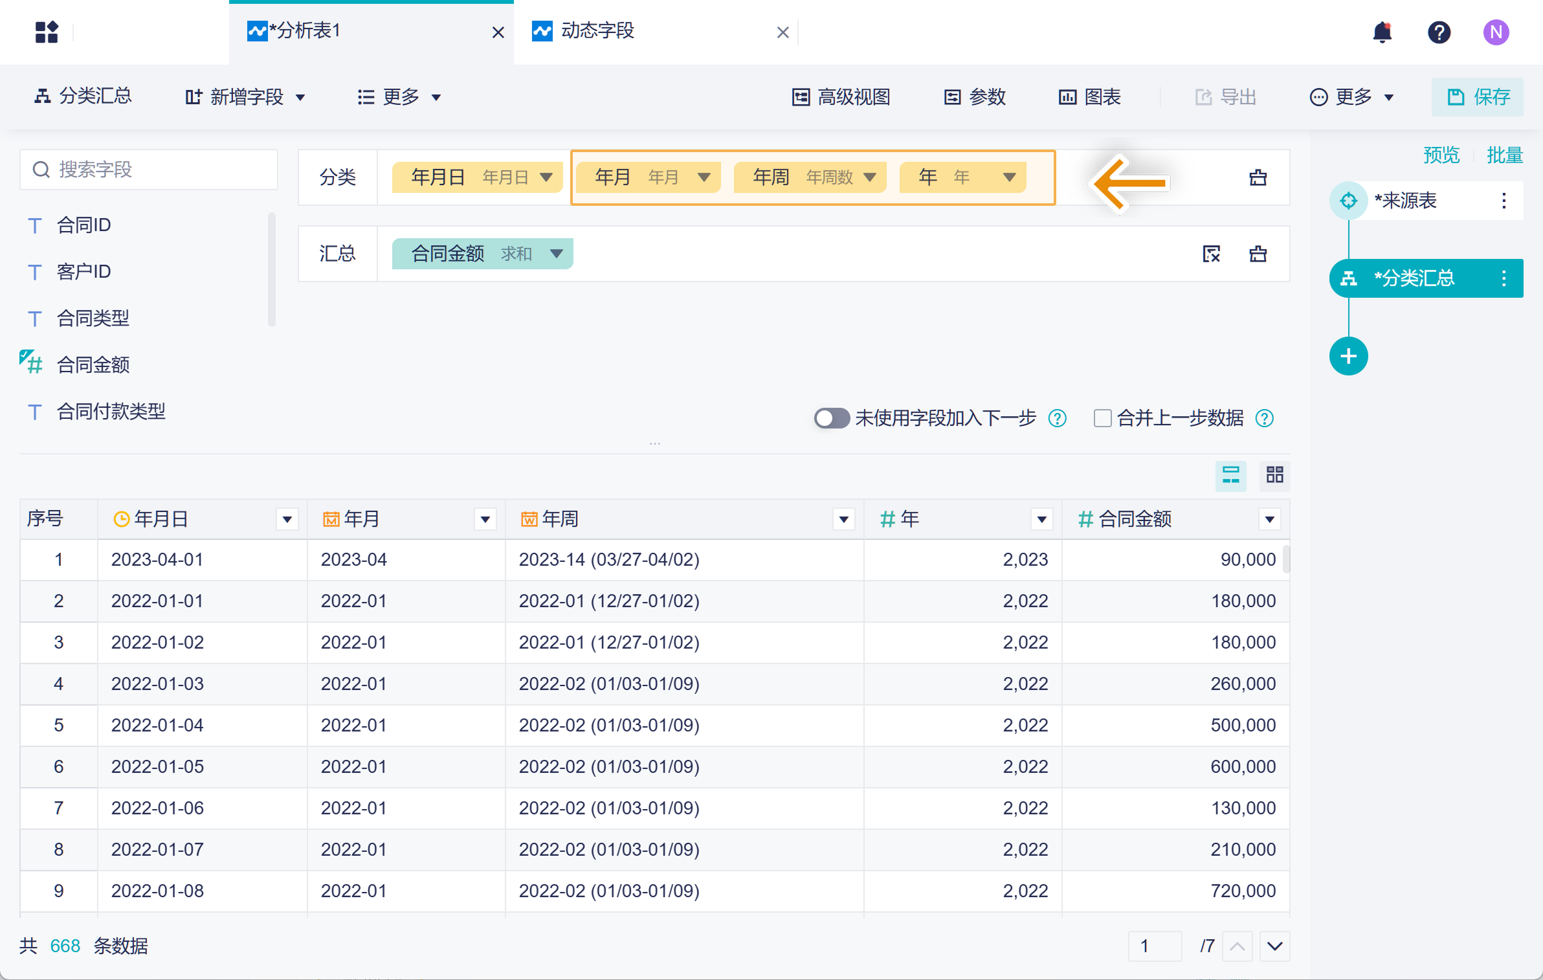Open the 年周 column header dropdown
This screenshot has height=980, width=1543.
(843, 519)
